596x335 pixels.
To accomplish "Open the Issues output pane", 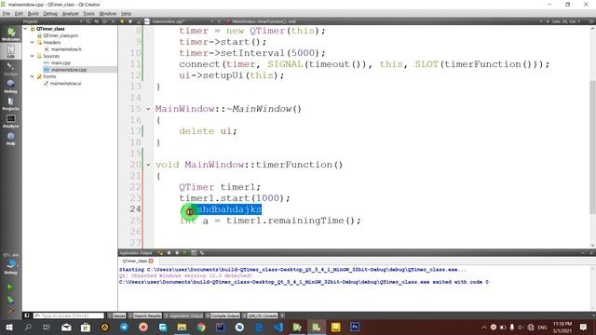I will pyautogui.click(x=116, y=315).
